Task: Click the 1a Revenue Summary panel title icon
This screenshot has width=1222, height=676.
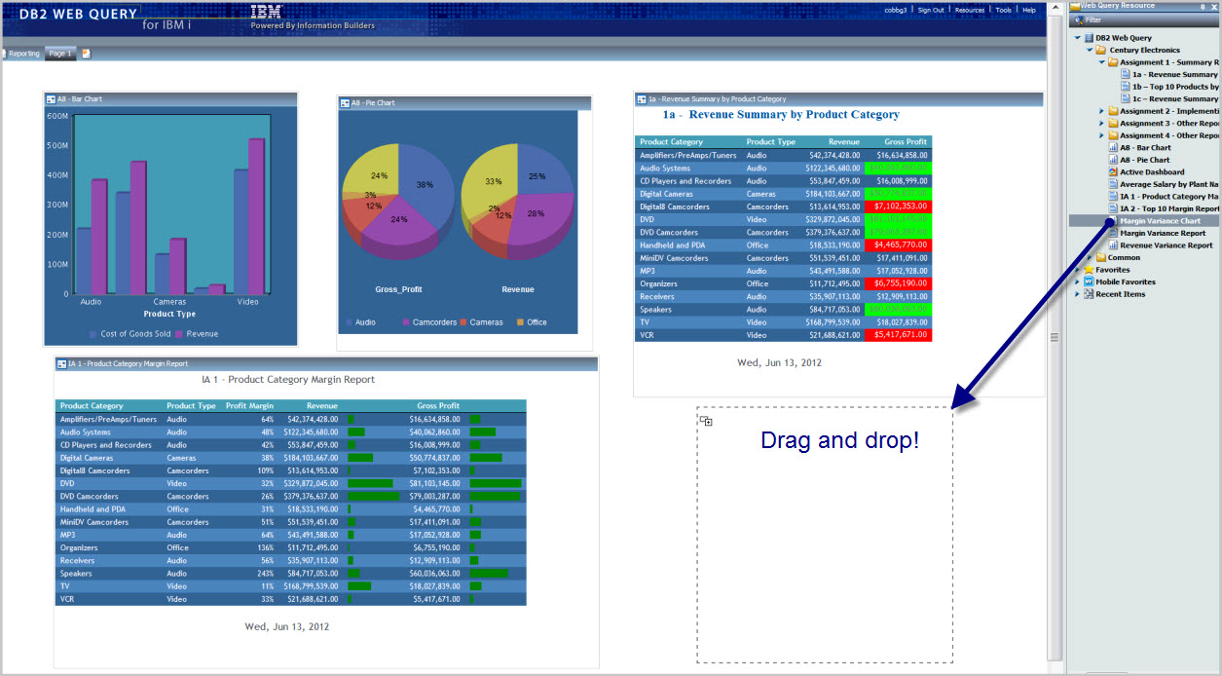Action: 642,99
